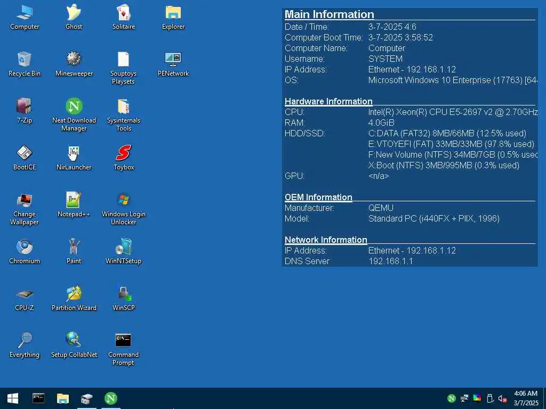546x409 pixels.
Task: Click the Standard PC (i440FX + PIIX, 1996) text
Action: pyautogui.click(x=434, y=219)
